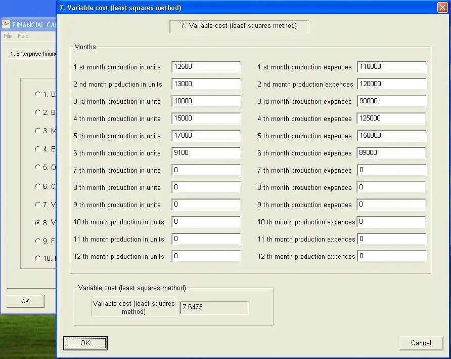Click 9th month production expences field
Screen dimensions: 451x359
click(x=391, y=205)
